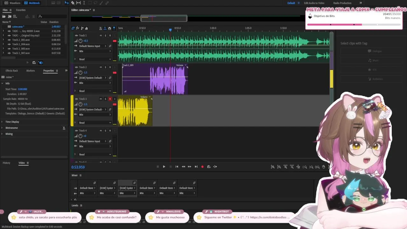Viewport: 407px width, 229px height.
Task: Click Track 1 volume knob
Action: [80, 41]
